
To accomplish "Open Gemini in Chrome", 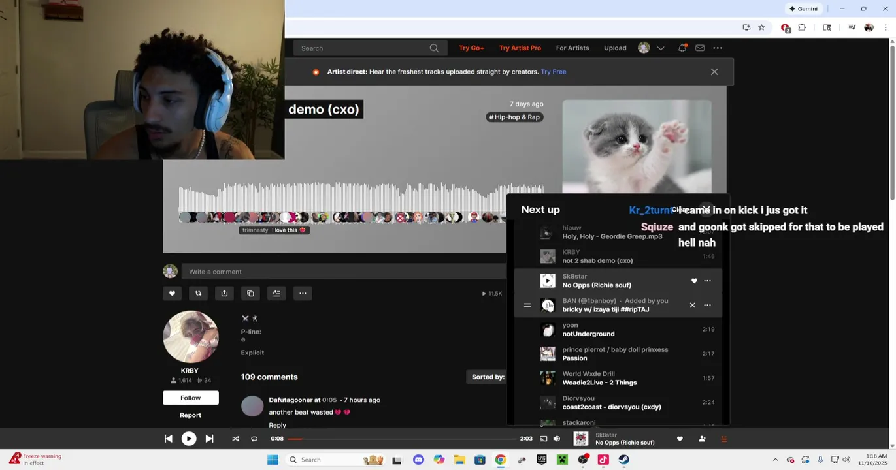I will pyautogui.click(x=803, y=8).
